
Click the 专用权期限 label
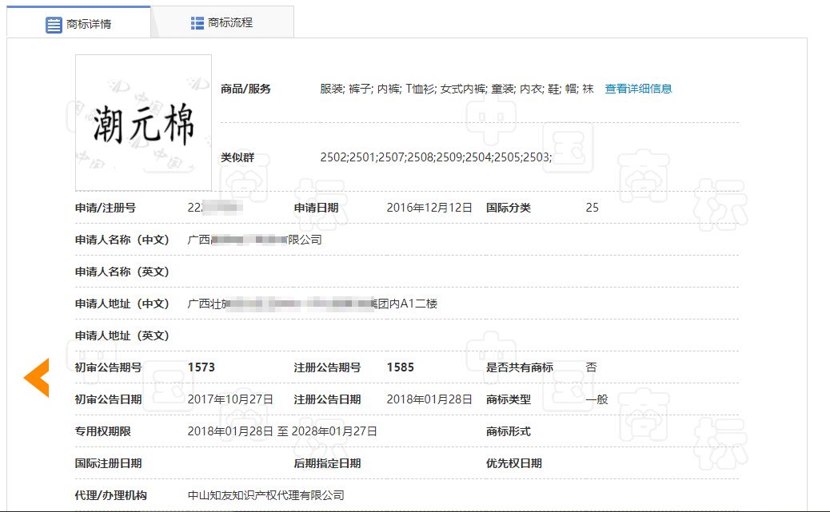pos(102,431)
